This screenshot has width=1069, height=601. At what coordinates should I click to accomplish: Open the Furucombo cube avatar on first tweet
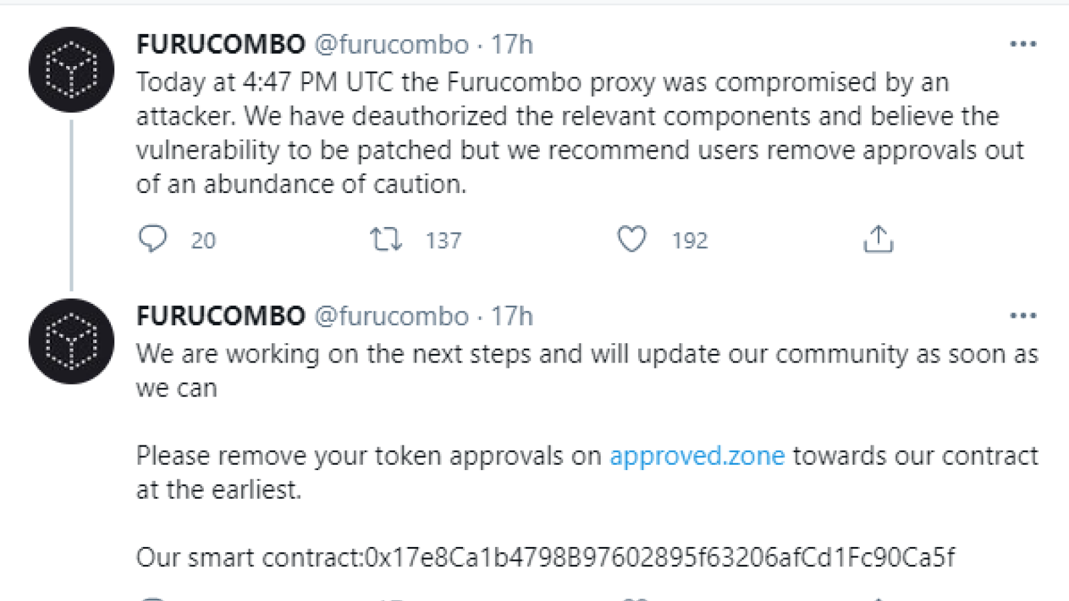[71, 69]
